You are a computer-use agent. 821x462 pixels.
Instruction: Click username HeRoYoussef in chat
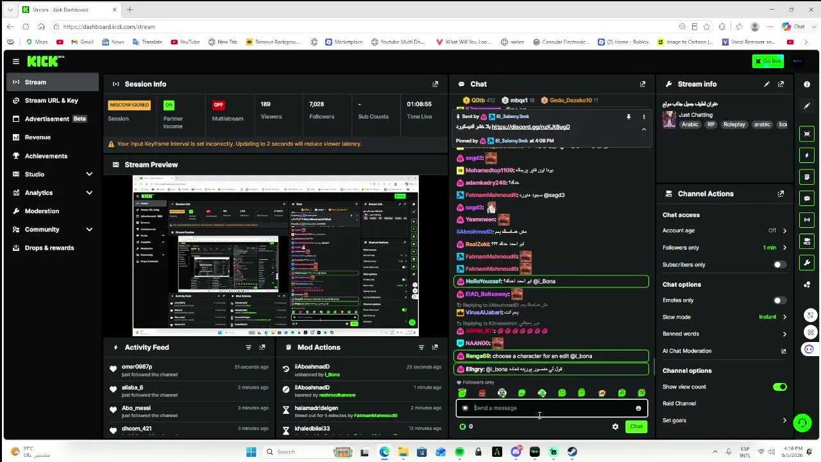click(x=483, y=282)
